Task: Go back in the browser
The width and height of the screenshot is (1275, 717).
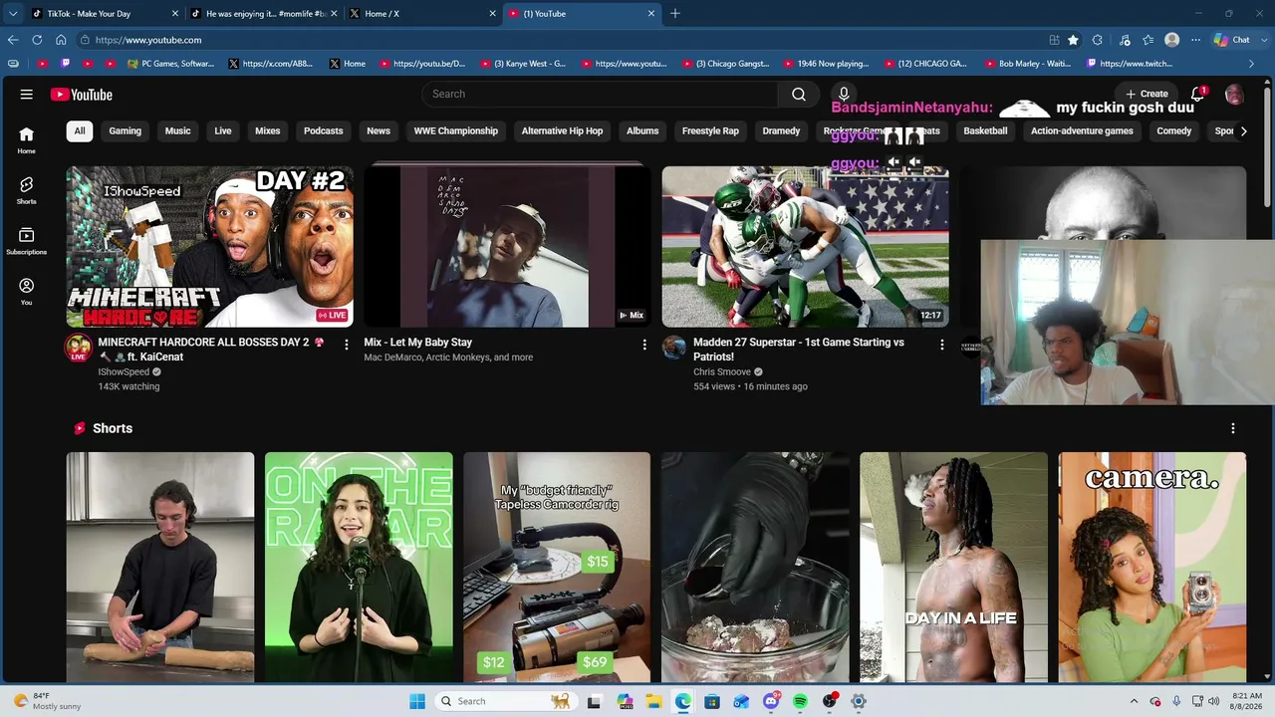Action: click(x=13, y=40)
